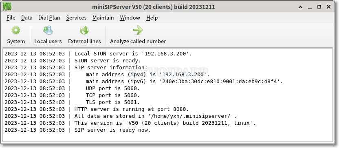The image size is (339, 148).
Task: Shade the window using the up-arrow button
Action: pyautogui.click(x=301, y=7)
